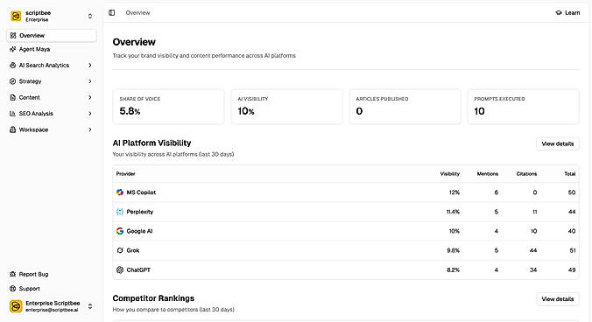The image size is (592, 322).
Task: Select the Google AI provider name
Action: point(140,231)
